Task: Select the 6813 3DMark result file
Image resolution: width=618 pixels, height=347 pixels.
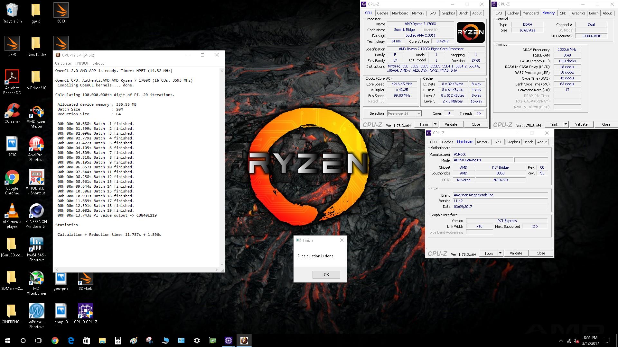Action: tap(61, 13)
